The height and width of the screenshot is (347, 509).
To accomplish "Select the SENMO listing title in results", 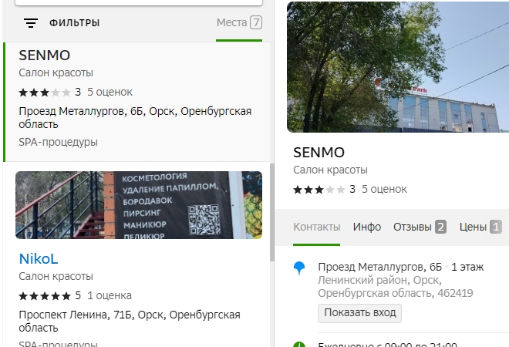I will coord(44,56).
